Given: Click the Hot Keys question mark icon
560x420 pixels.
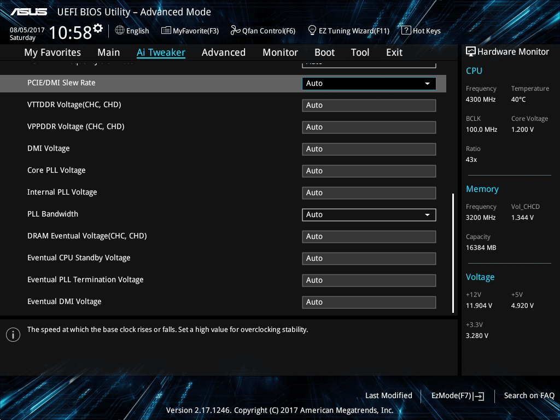Looking at the screenshot, I should coord(406,31).
